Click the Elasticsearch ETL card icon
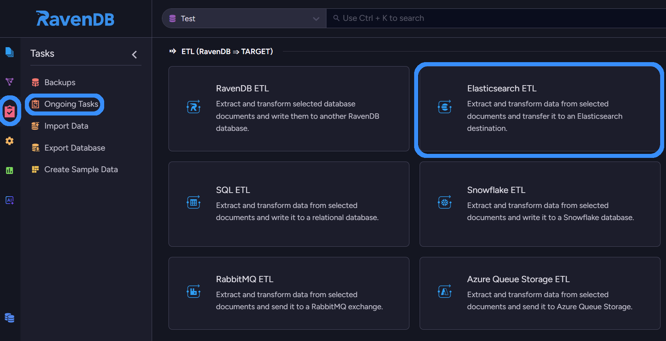This screenshot has width=666, height=341. click(444, 107)
